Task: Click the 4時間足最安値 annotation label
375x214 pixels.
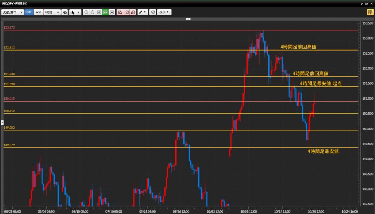Action: (x=324, y=150)
